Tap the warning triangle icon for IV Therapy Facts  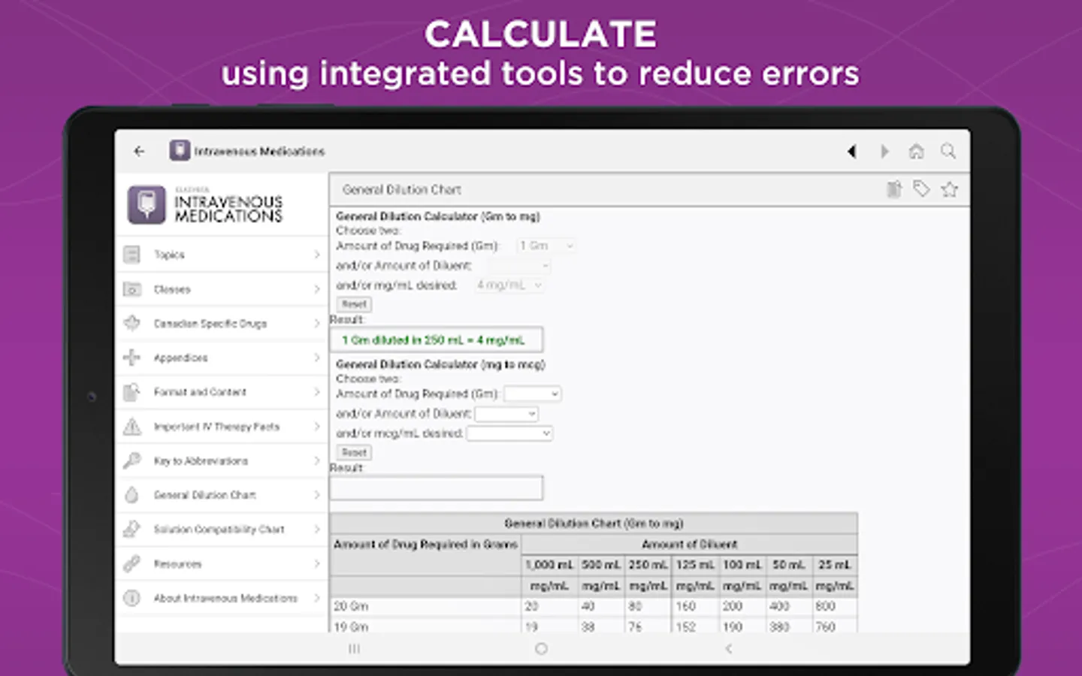click(131, 427)
